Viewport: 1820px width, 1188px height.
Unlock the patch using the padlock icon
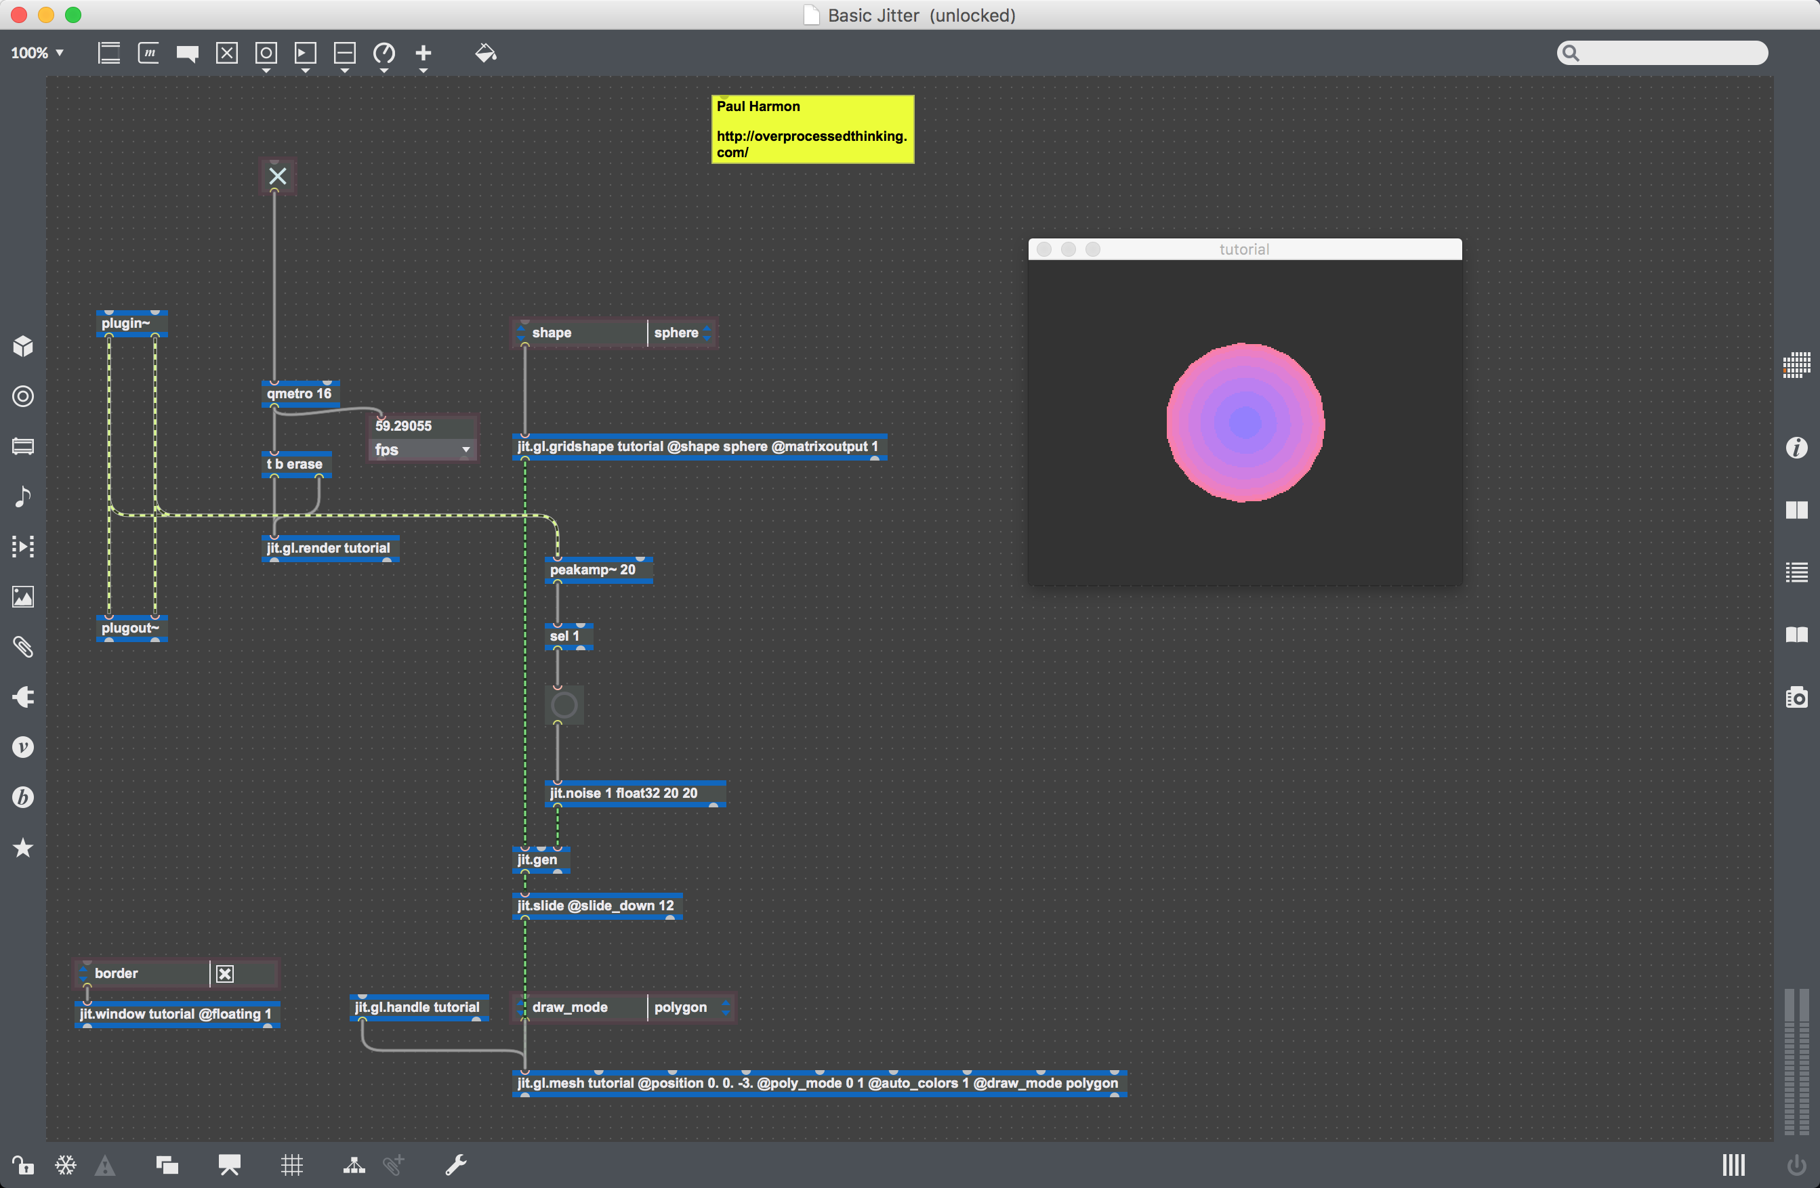(24, 1165)
